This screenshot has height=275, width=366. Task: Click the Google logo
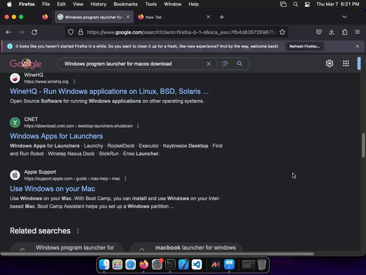point(26,64)
